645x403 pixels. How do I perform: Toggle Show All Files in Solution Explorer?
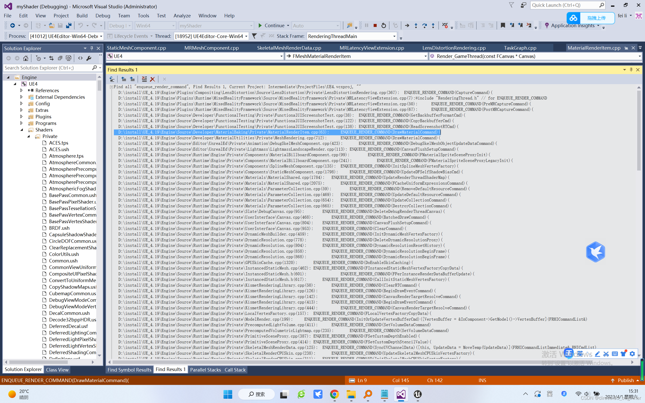click(x=69, y=58)
